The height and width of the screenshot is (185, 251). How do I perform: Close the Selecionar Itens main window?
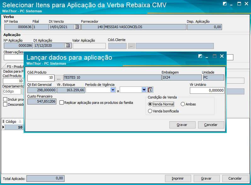coord(247,4)
